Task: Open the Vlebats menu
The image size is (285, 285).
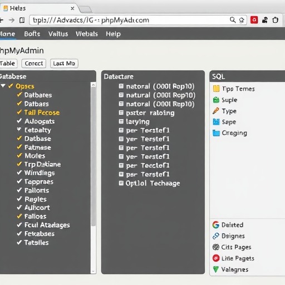Action: pyautogui.click(x=87, y=34)
